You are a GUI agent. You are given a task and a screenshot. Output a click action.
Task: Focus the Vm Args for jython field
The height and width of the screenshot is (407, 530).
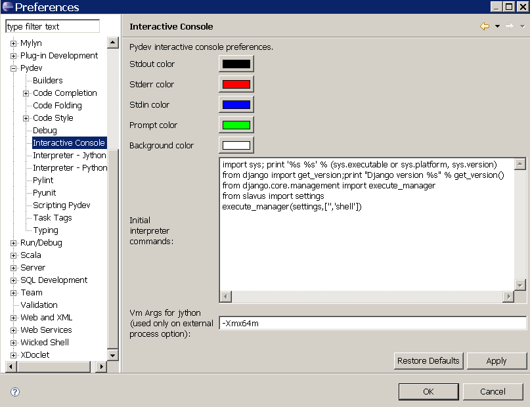click(372, 324)
